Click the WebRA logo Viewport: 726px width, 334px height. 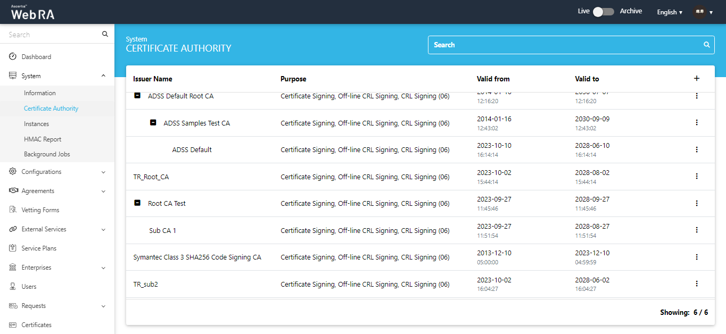(x=32, y=13)
